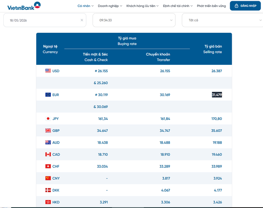Click CAD cash rate 18.710
Screen dimensions: 263x208
[103, 154]
